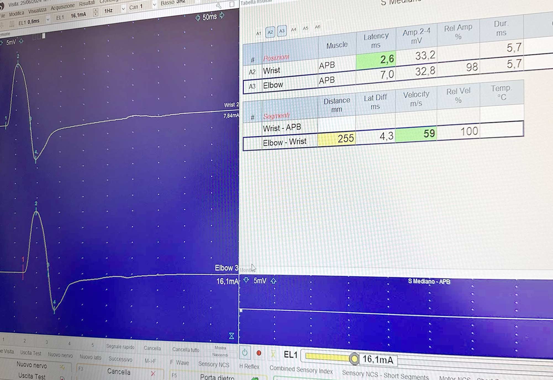Decrease EL1 16,1mA with stepper down arrow
Screen dimensions: 553x380
[x=96, y=14]
